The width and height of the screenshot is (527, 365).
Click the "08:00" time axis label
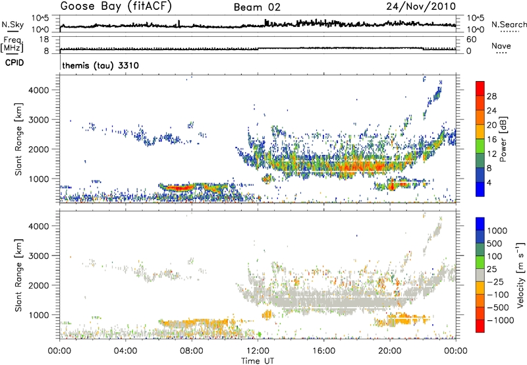(x=192, y=351)
